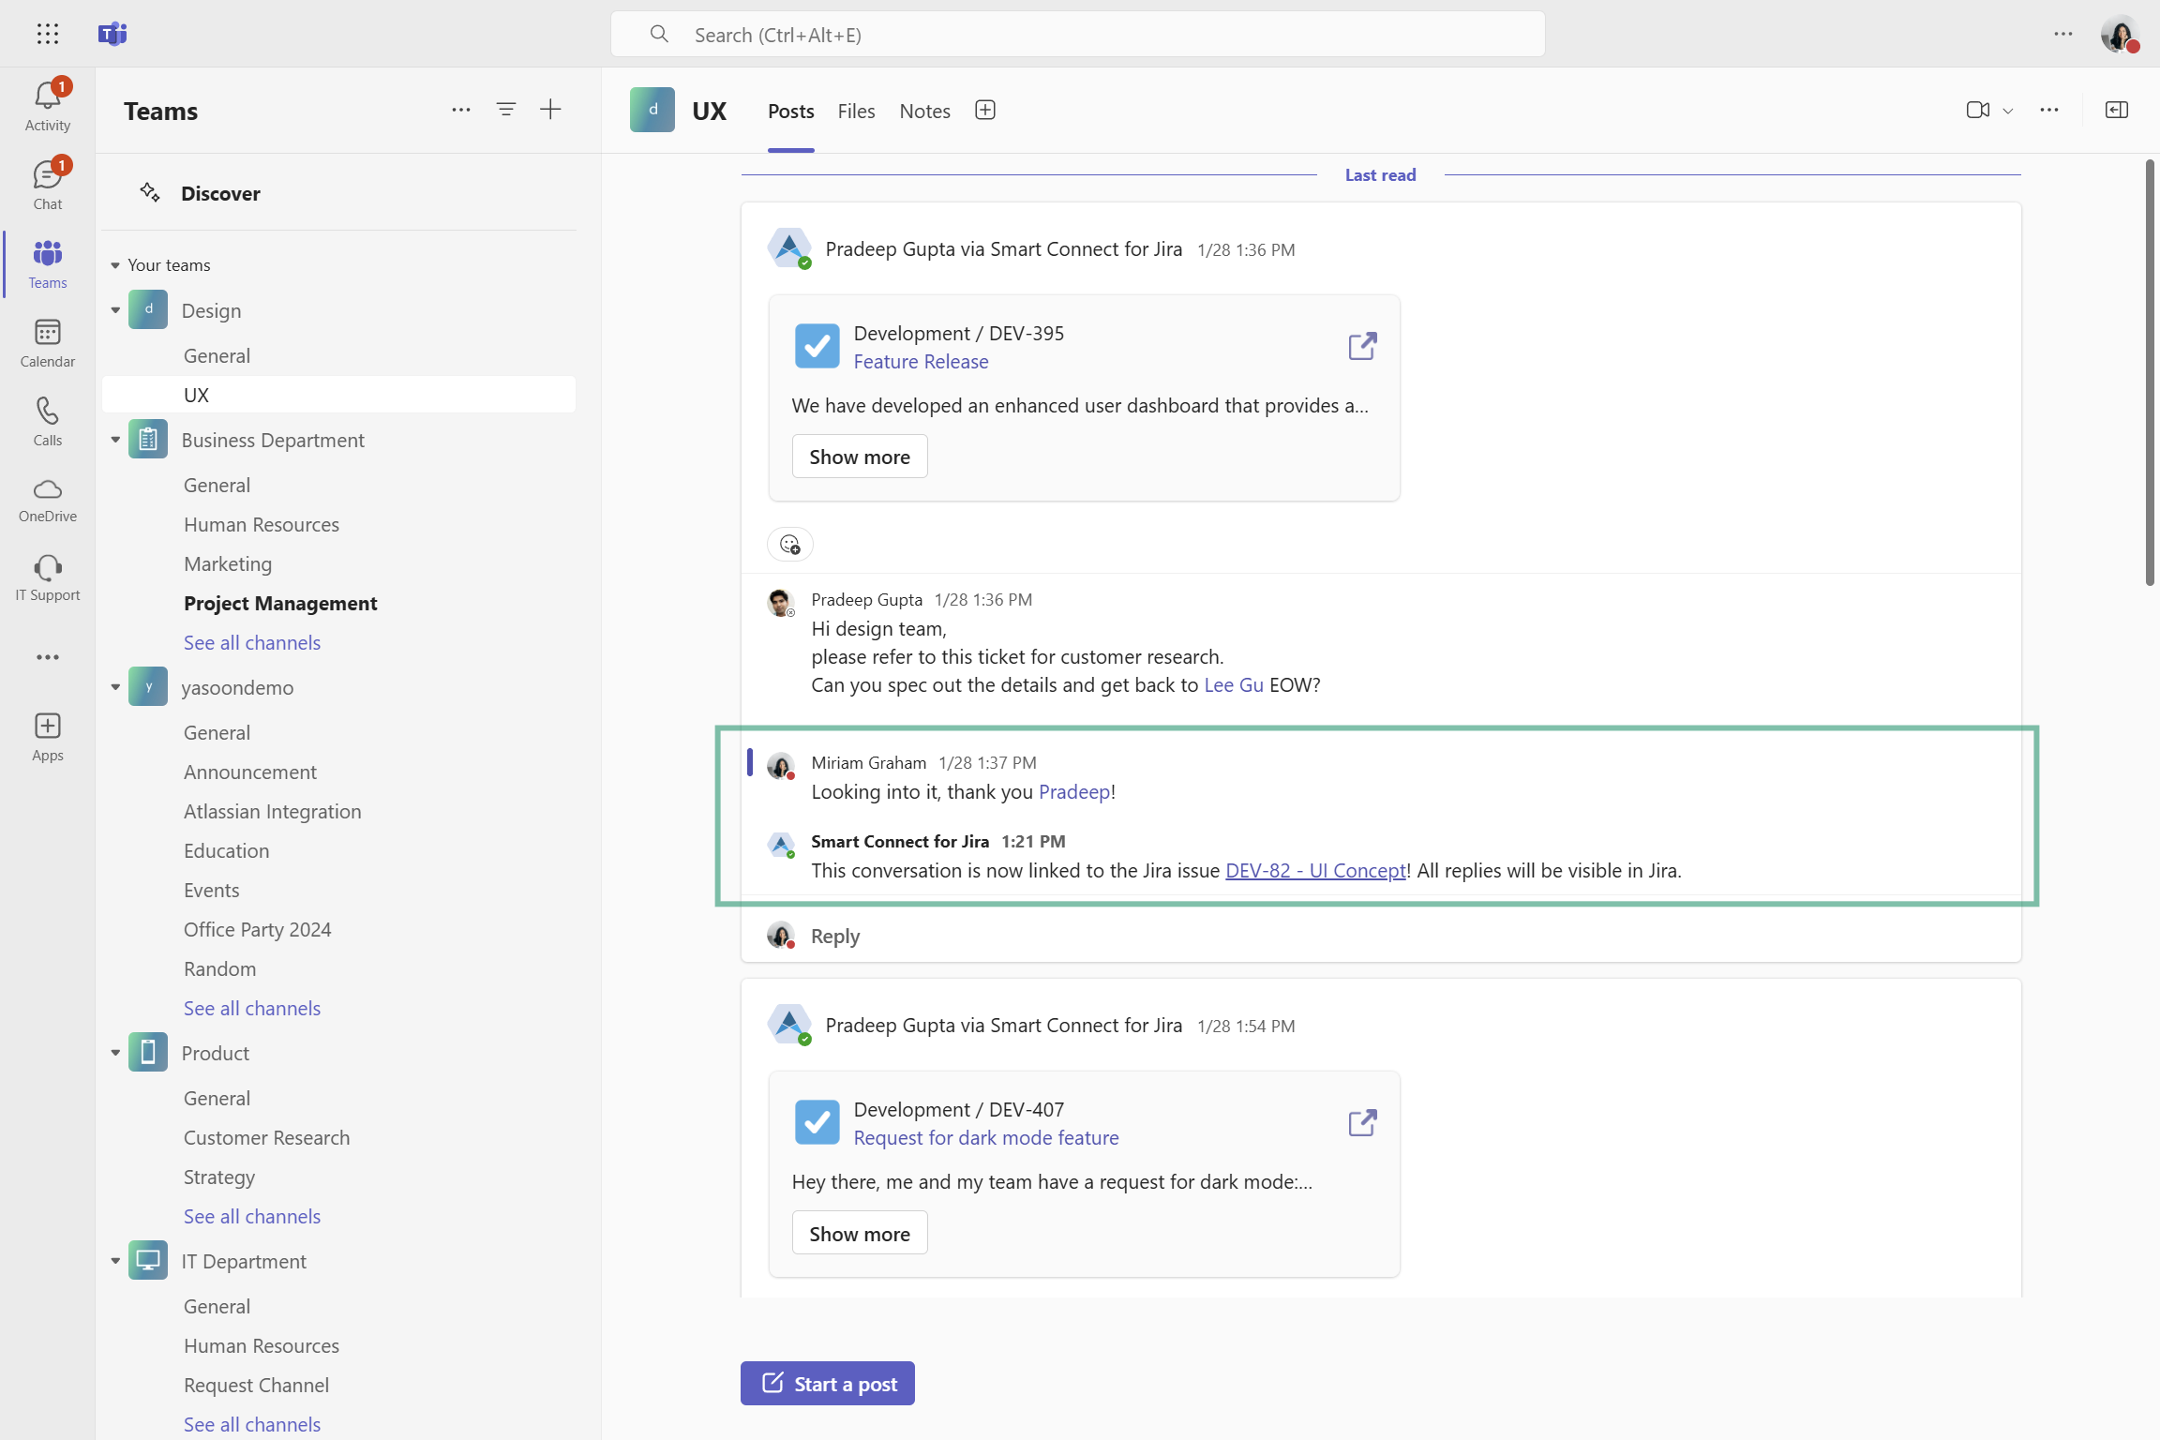Click UX channel avatar in header
The width and height of the screenshot is (2160, 1440).
click(x=652, y=110)
